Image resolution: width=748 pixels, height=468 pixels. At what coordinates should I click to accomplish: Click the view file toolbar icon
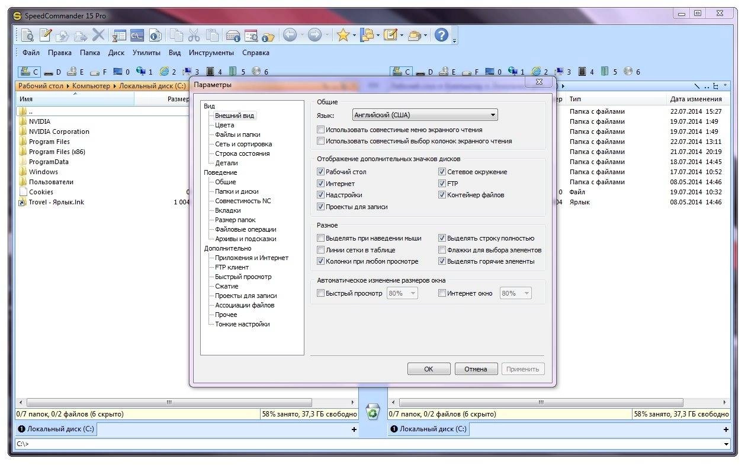pos(27,36)
